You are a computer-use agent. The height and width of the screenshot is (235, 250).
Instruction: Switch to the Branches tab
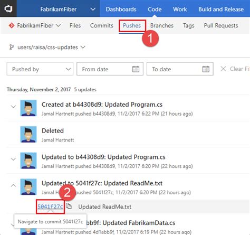click(x=162, y=25)
